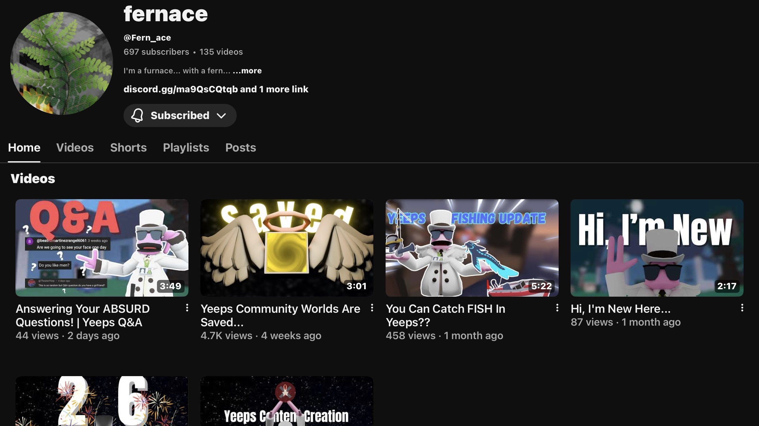Open the fireworks 2 6 video thumbnail
759x426 pixels.
102,401
